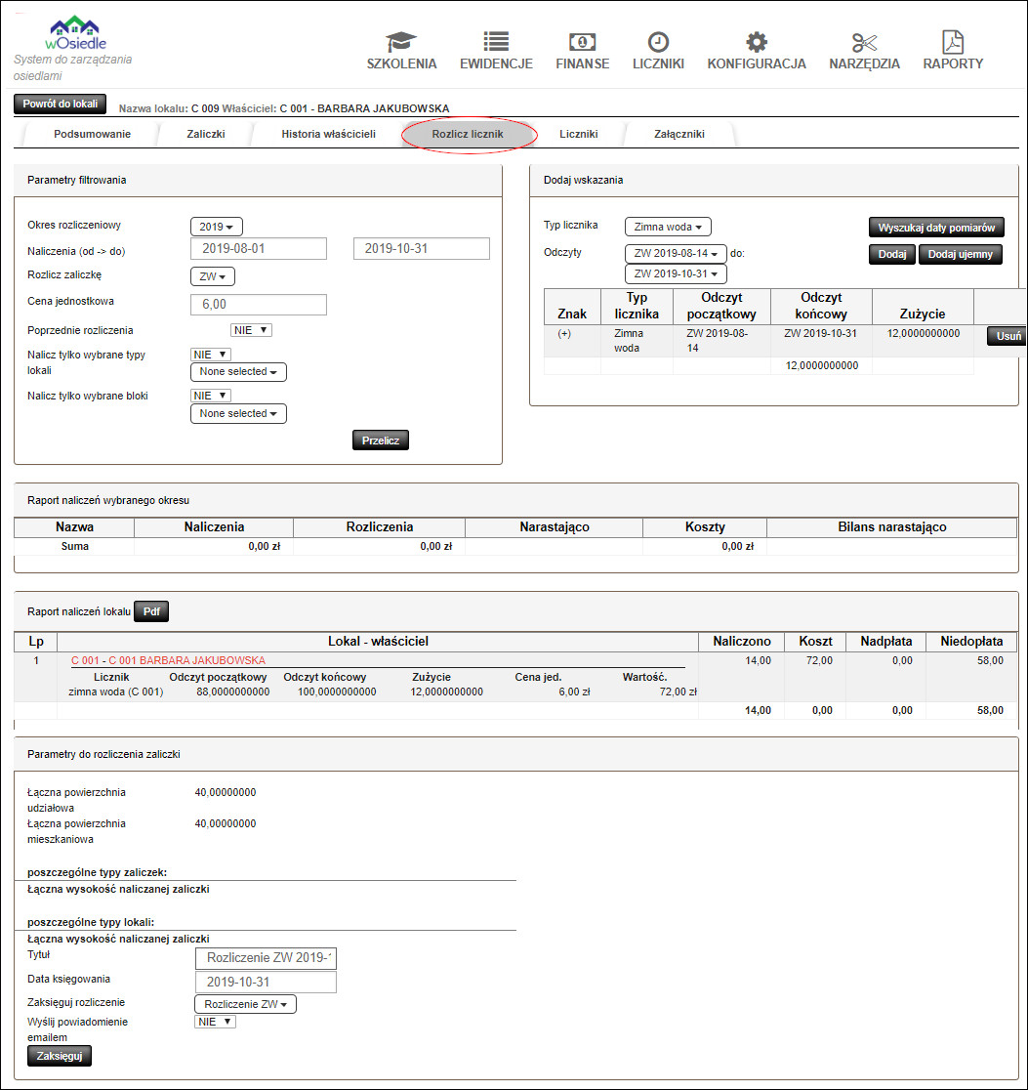Click the Cena jednostkowa field

coord(259,305)
